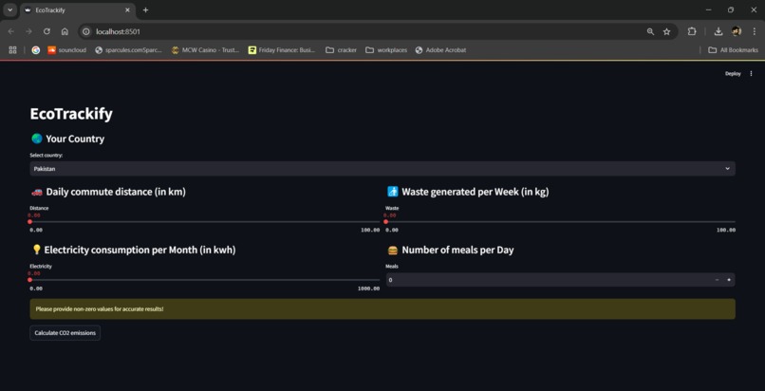Open the Select country dropdown showing Pakistan
Viewport: 765px width, 391px height.
tap(382, 169)
